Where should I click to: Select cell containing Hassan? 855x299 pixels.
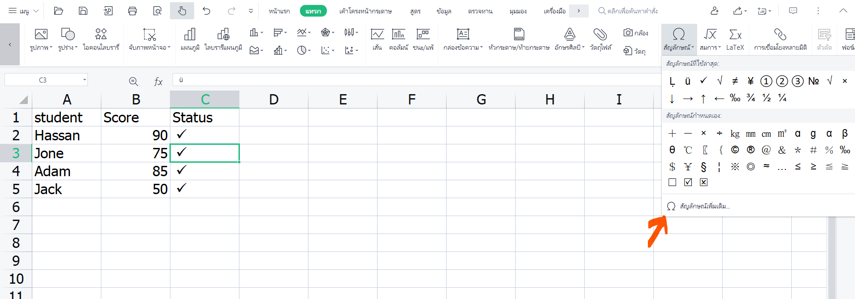tap(66, 135)
